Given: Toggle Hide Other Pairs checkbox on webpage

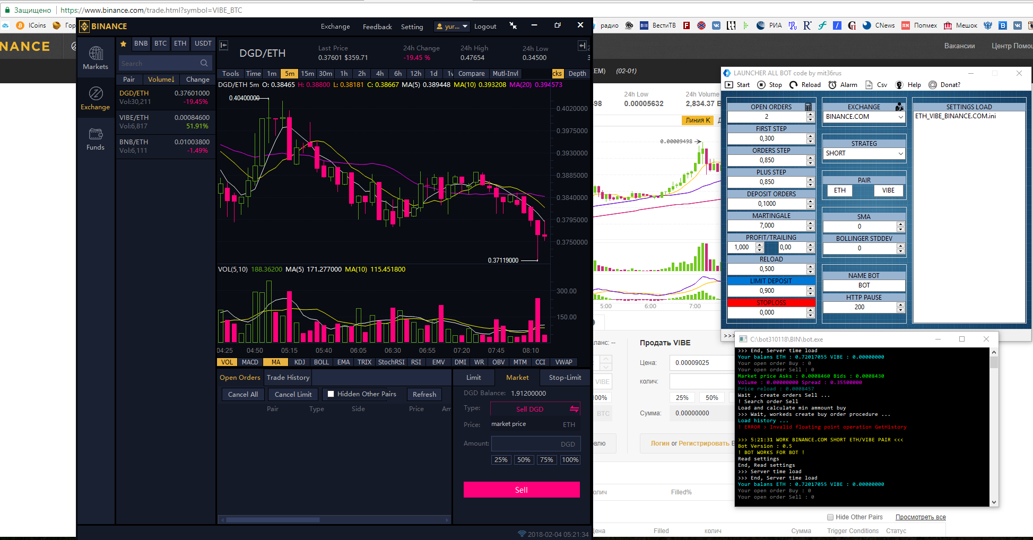Looking at the screenshot, I should 830,517.
